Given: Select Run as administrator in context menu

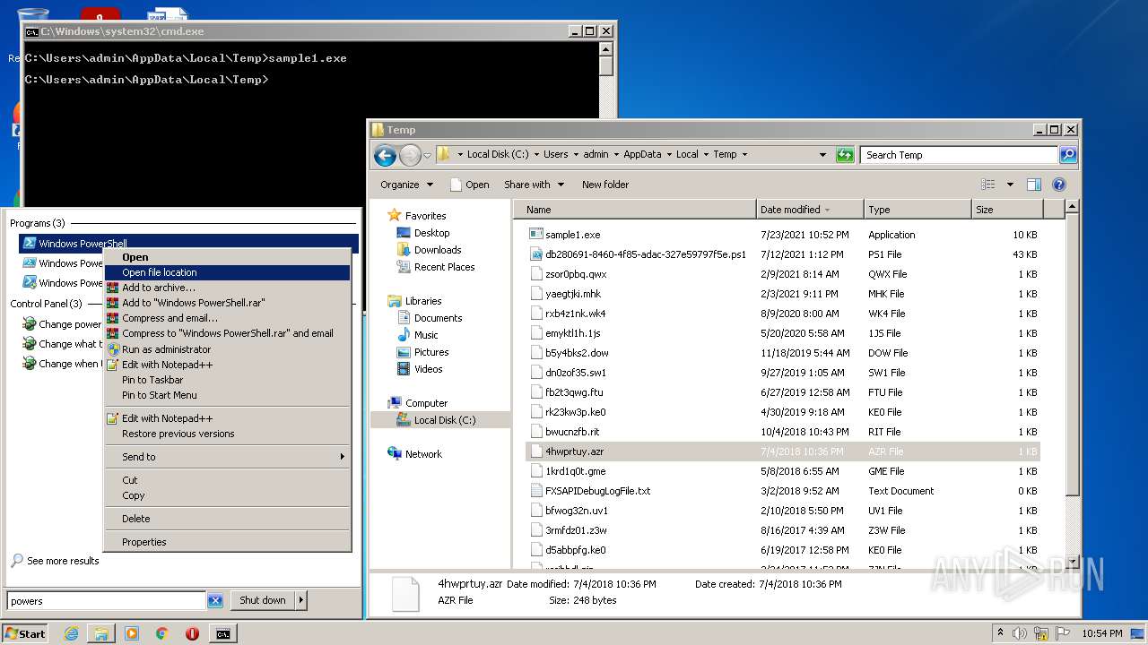Looking at the screenshot, I should (228, 349).
